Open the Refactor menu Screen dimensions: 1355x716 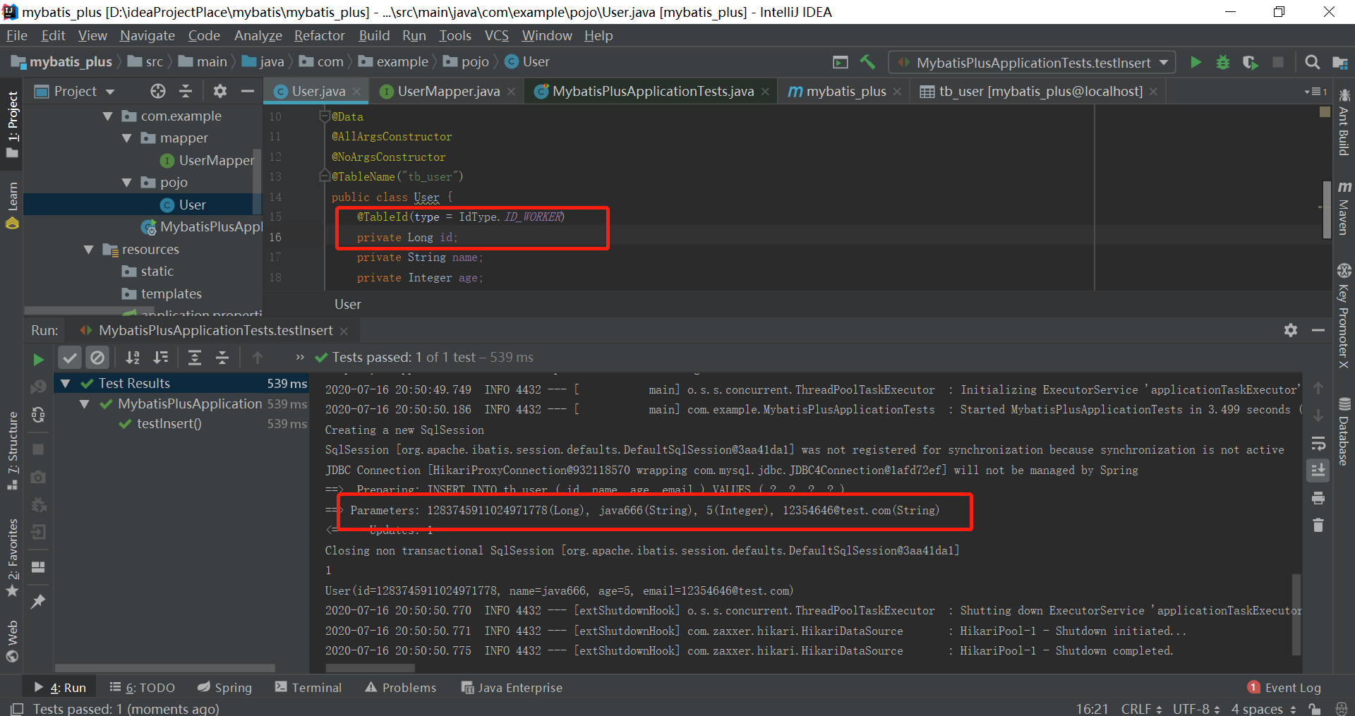click(319, 35)
